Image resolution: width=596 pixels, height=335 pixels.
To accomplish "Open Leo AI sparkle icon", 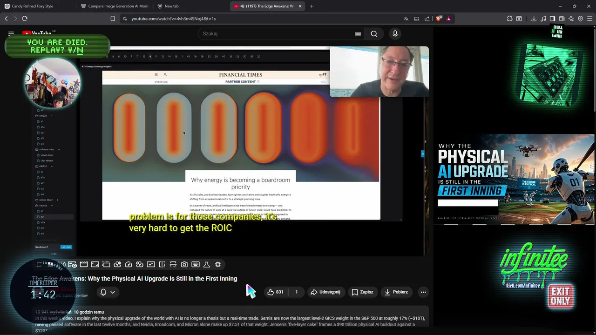I will click(x=571, y=19).
